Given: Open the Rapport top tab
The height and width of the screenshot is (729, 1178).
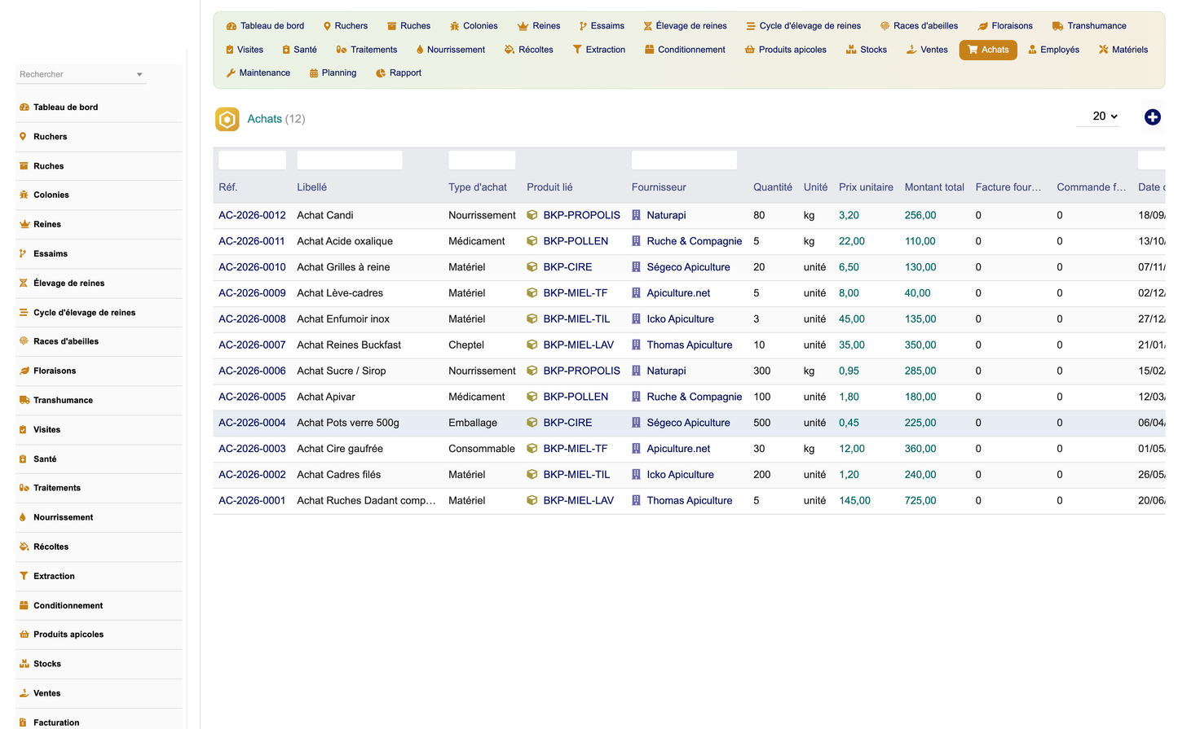Looking at the screenshot, I should (x=399, y=73).
